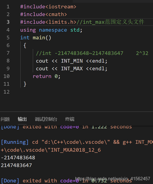
Task: Open the 终端 (Terminal) tab
Action: pyautogui.click(x=70, y=119)
